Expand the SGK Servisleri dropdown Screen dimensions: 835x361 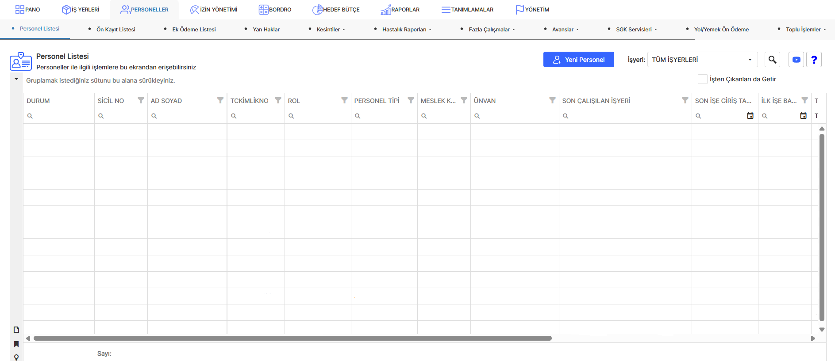(636, 30)
